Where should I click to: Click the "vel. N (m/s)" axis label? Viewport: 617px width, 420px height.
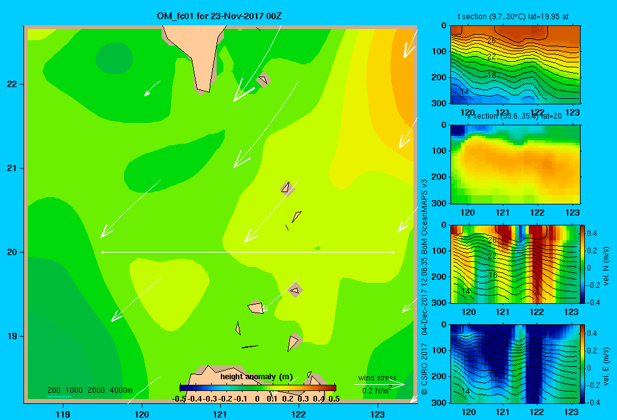(607, 266)
